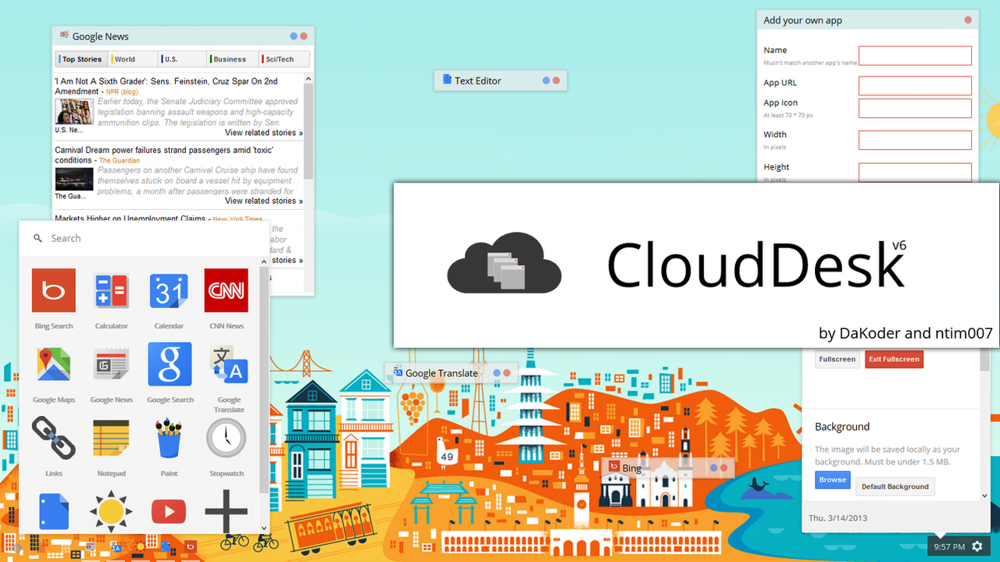Open Google News from the app launcher grid
This screenshot has height=562, width=1000.
click(x=112, y=364)
